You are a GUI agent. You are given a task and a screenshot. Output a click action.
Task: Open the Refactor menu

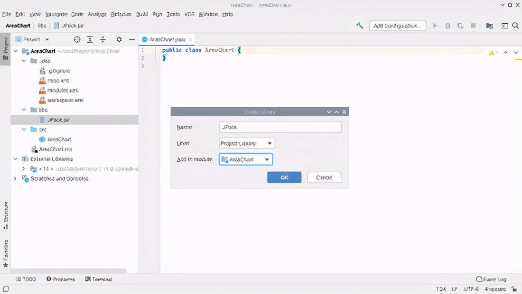[x=121, y=14]
